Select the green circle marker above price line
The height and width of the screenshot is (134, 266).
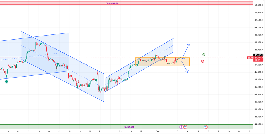204,54
